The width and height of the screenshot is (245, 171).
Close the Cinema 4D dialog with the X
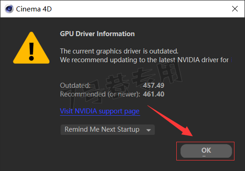tap(235, 9)
